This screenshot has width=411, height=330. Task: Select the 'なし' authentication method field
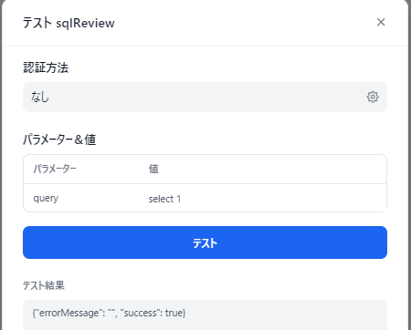(205, 97)
